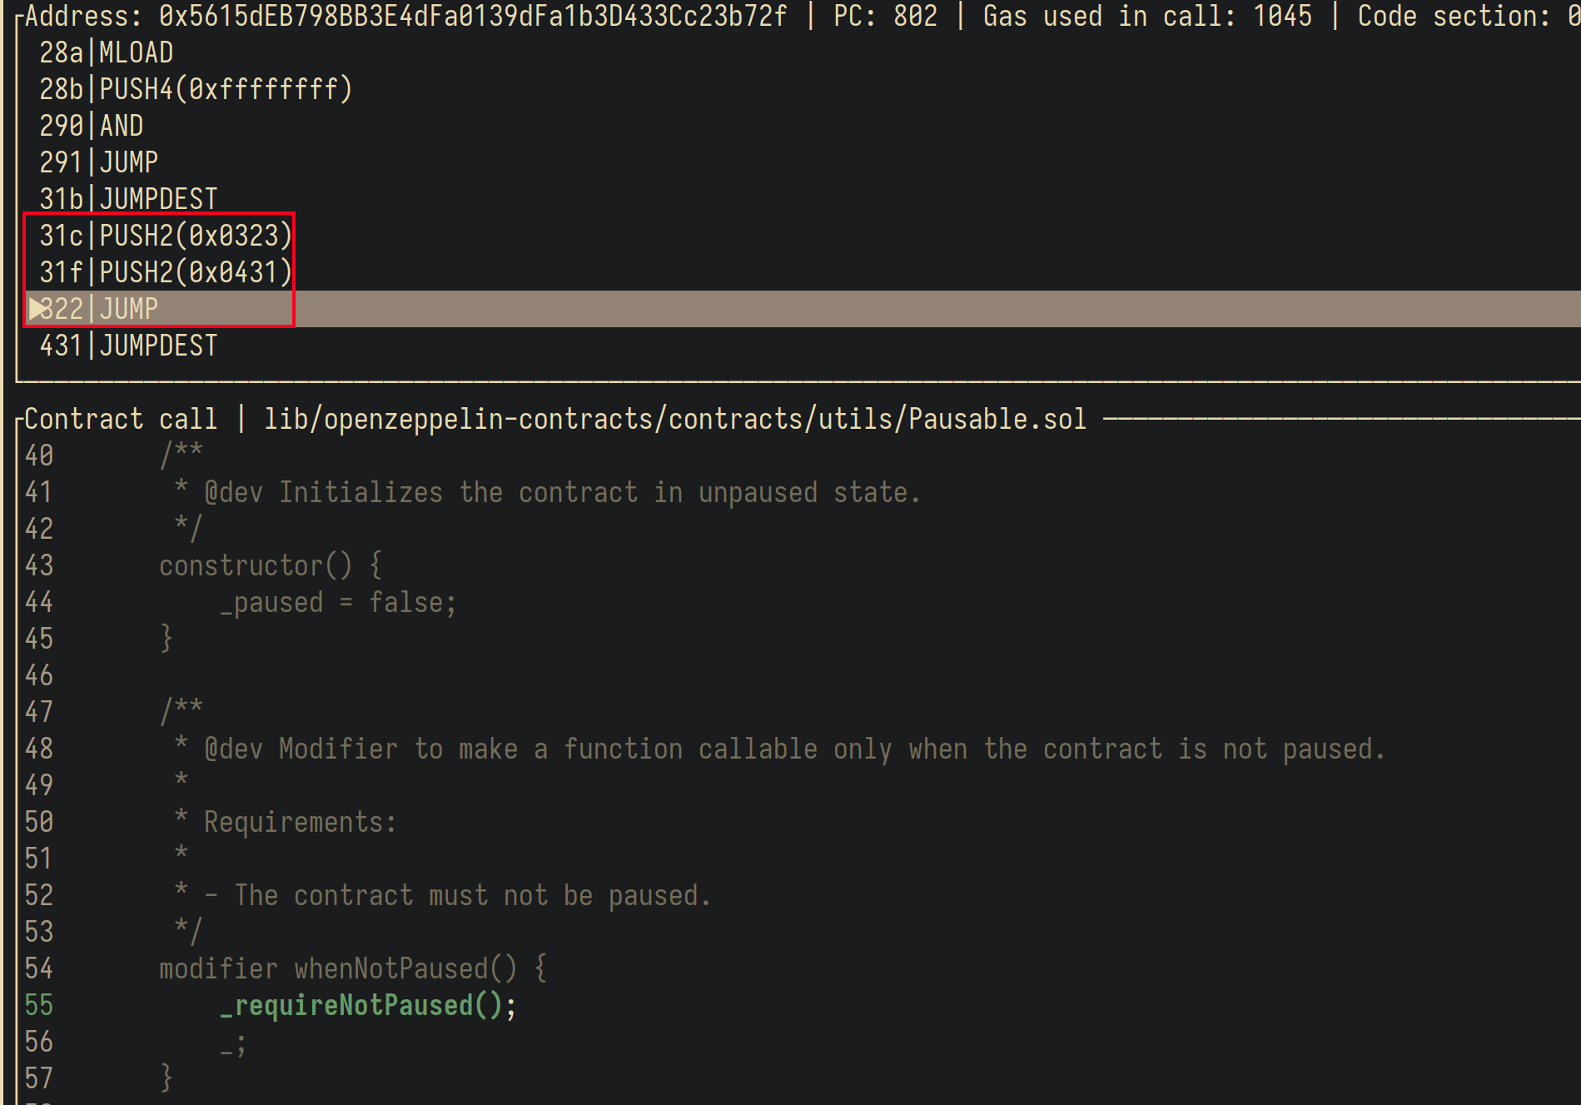Click the PC: 802 indicator
The height and width of the screenshot is (1105, 1581).
(x=885, y=16)
